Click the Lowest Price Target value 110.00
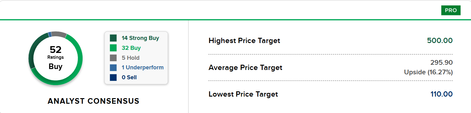The width and height of the screenshot is (471, 113). (442, 94)
